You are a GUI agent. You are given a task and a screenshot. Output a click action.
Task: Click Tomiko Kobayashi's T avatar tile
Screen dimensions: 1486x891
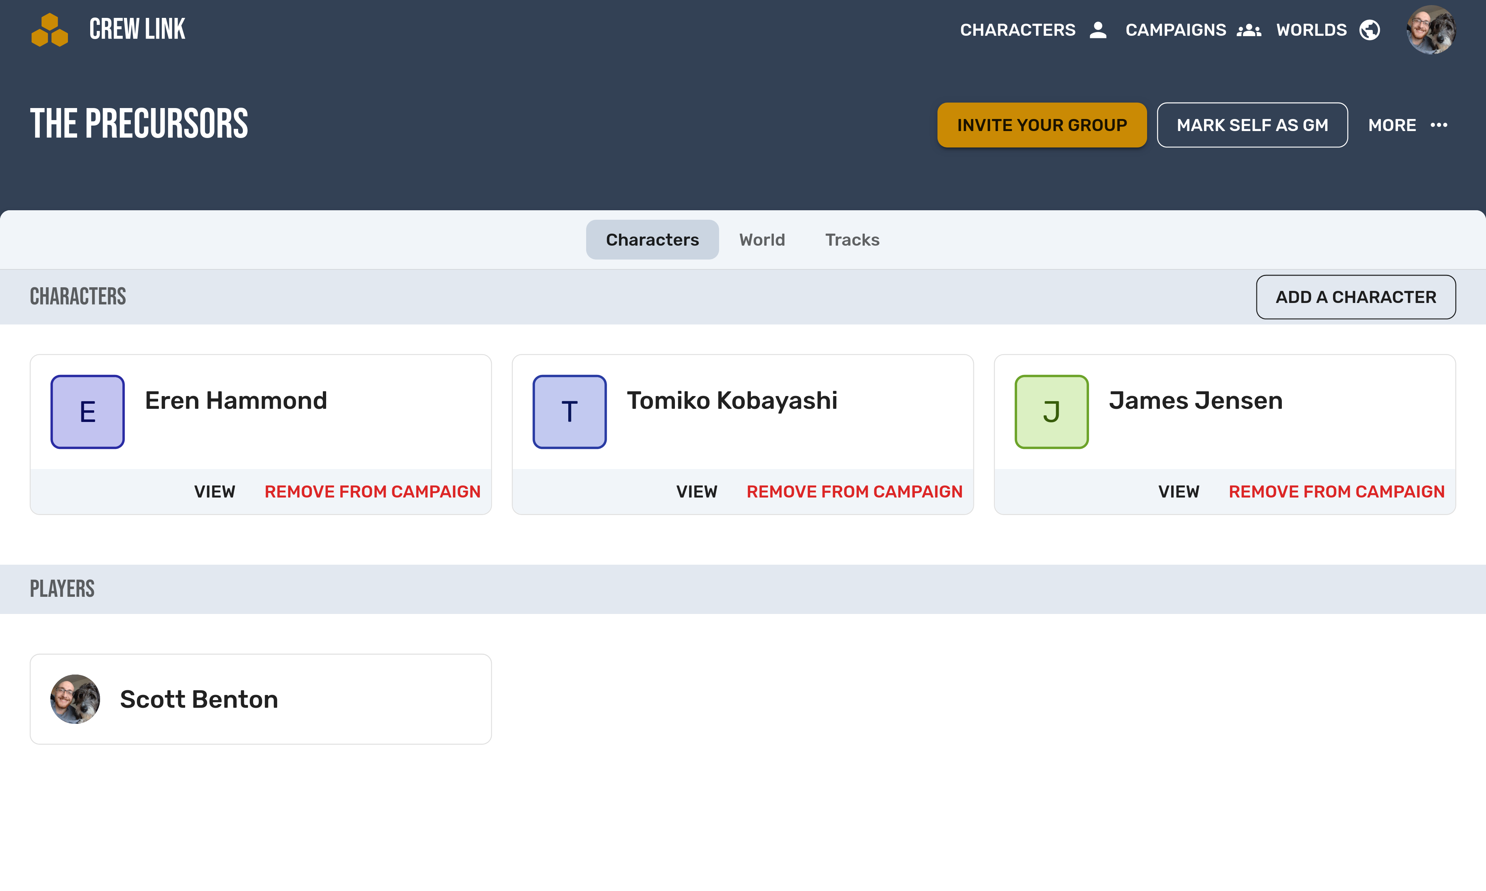pyautogui.click(x=569, y=412)
